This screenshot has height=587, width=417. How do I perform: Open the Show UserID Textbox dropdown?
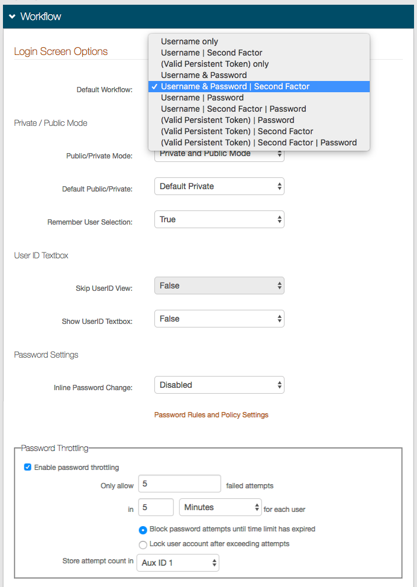point(219,319)
